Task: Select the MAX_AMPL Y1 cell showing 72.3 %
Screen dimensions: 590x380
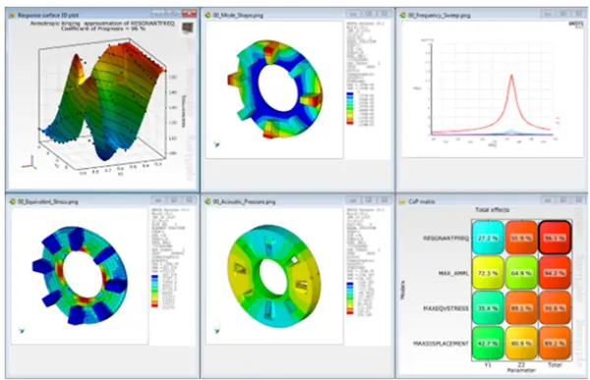Action: pyautogui.click(x=488, y=273)
